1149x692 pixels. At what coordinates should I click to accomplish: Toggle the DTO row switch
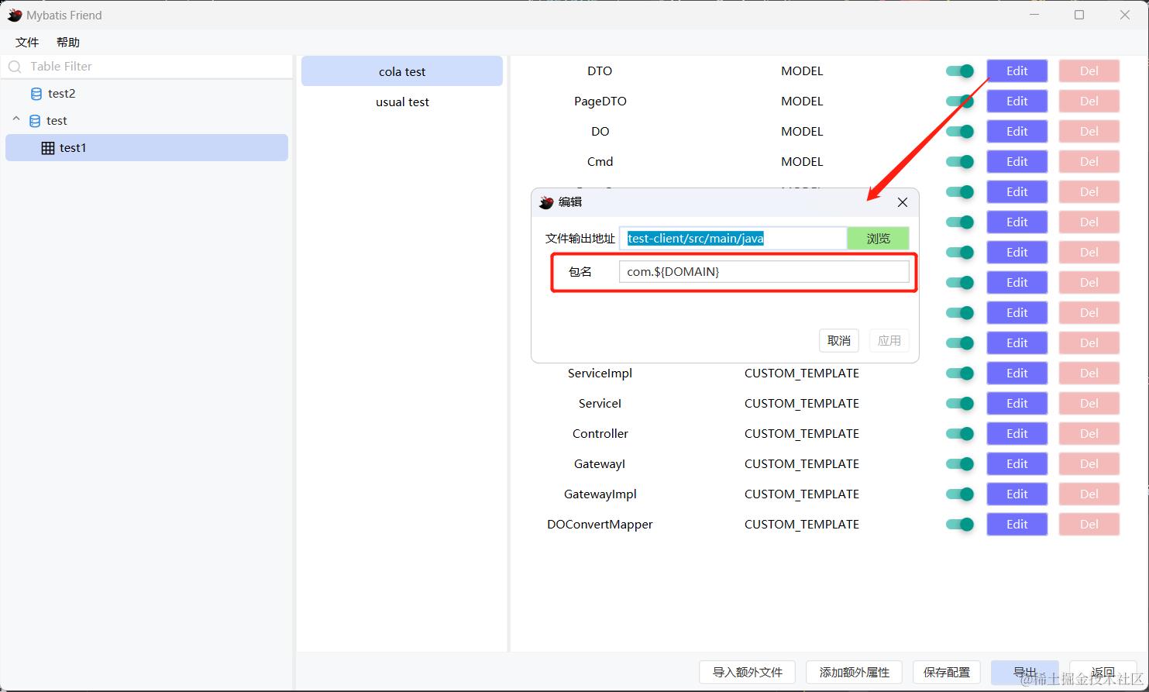tap(960, 71)
